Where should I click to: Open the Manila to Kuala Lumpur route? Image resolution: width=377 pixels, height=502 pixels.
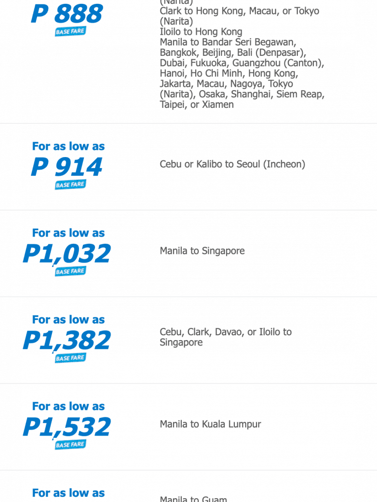click(210, 424)
